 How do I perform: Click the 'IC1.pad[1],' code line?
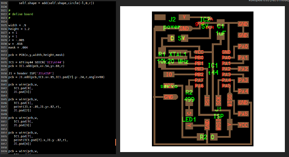click(23, 103)
